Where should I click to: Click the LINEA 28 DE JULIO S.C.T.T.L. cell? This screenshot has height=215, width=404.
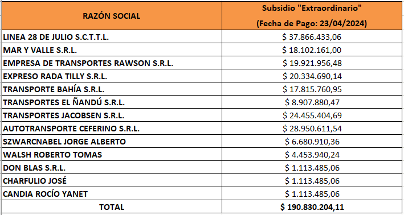[x=112, y=37]
